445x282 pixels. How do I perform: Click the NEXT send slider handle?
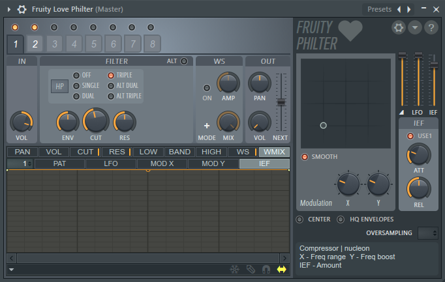(x=281, y=102)
